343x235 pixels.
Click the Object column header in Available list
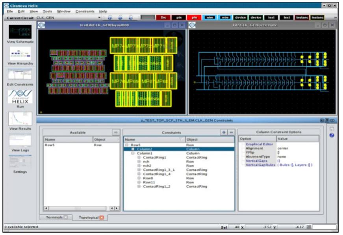tap(106, 140)
